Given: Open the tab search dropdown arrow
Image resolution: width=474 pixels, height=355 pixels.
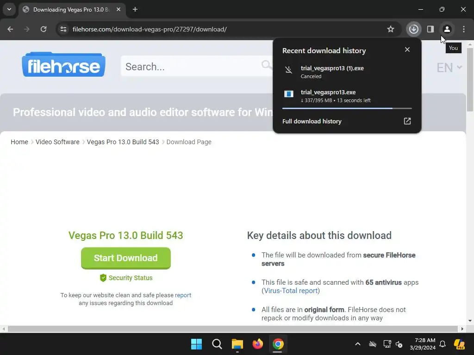Looking at the screenshot, I should (9, 9).
